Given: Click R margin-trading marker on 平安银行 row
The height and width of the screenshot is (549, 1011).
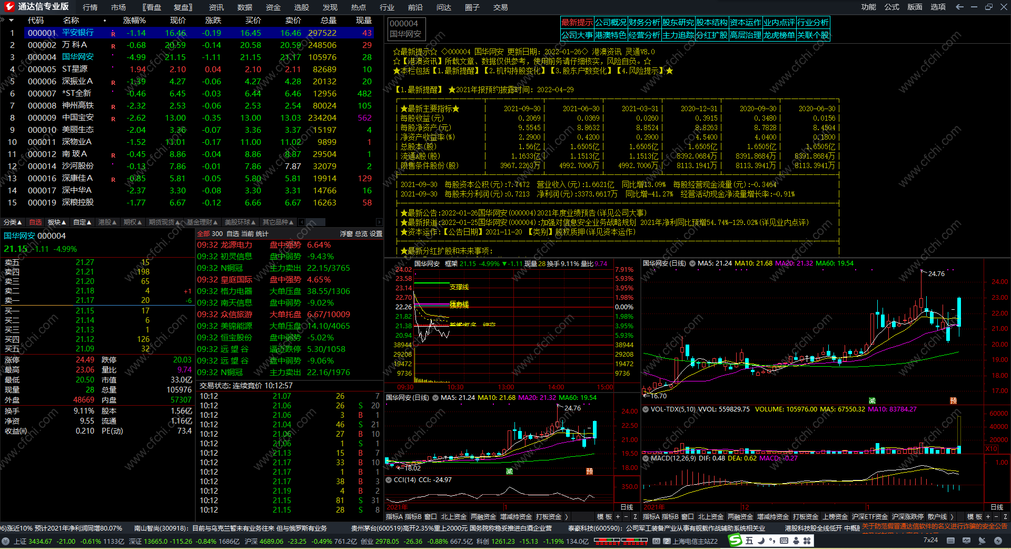Looking at the screenshot, I should (113, 34).
